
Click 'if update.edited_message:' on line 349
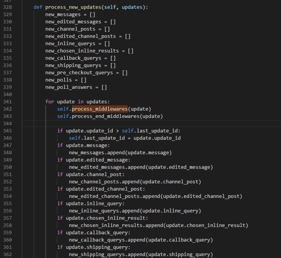tap(94, 160)
